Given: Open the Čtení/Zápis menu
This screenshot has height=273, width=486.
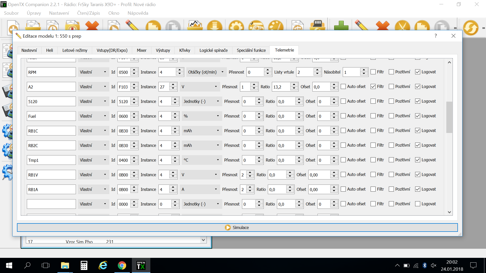Looking at the screenshot, I should (x=88, y=13).
